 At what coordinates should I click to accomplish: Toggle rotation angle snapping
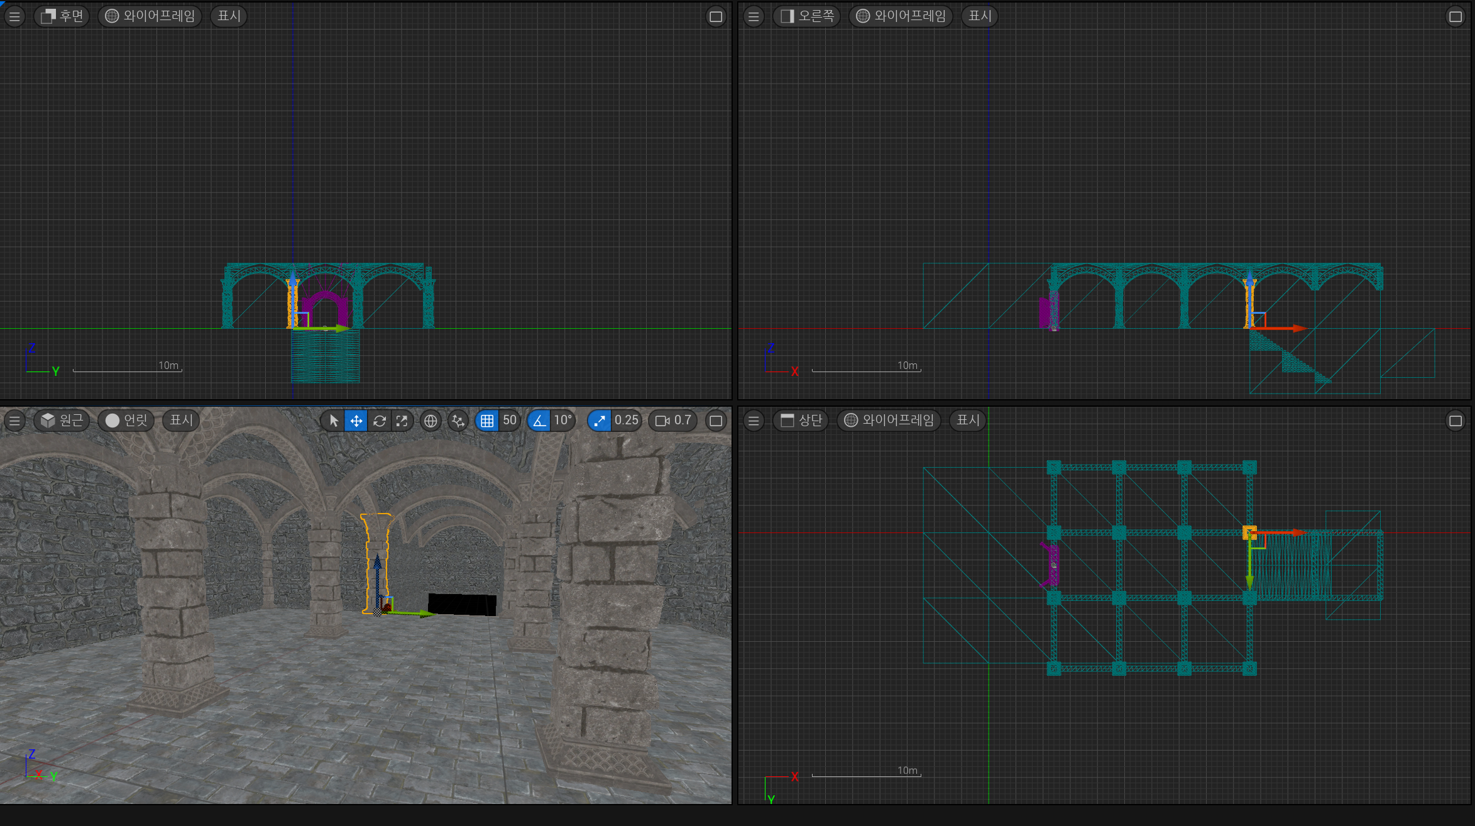tap(540, 421)
